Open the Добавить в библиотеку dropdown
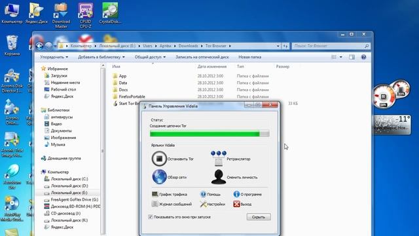 click(x=101, y=57)
